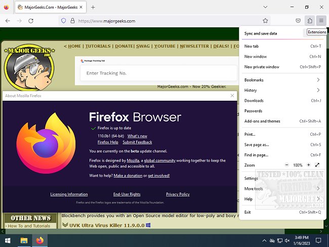329x247 pixels.
Task: Click the Windows Start button
Action: click(x=8, y=240)
